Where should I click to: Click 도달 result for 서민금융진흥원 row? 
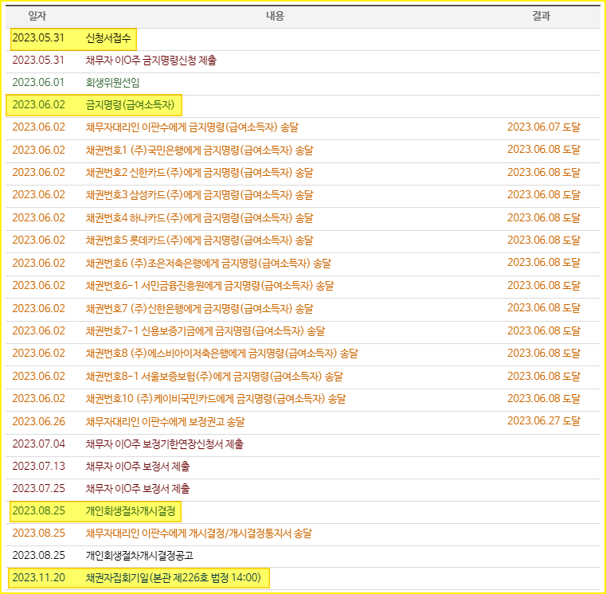[543, 286]
